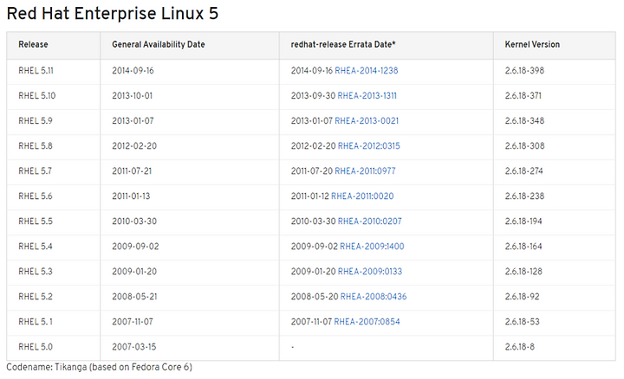Open the RHEA-2011:0977 errata link

tap(365, 170)
